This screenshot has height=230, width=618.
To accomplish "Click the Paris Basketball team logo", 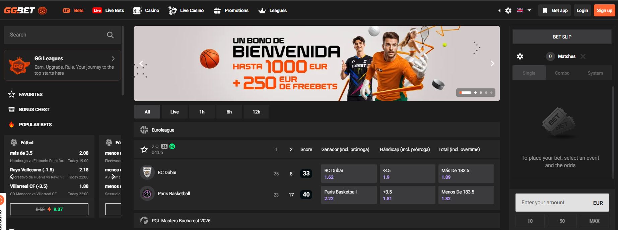I will coord(147,194).
